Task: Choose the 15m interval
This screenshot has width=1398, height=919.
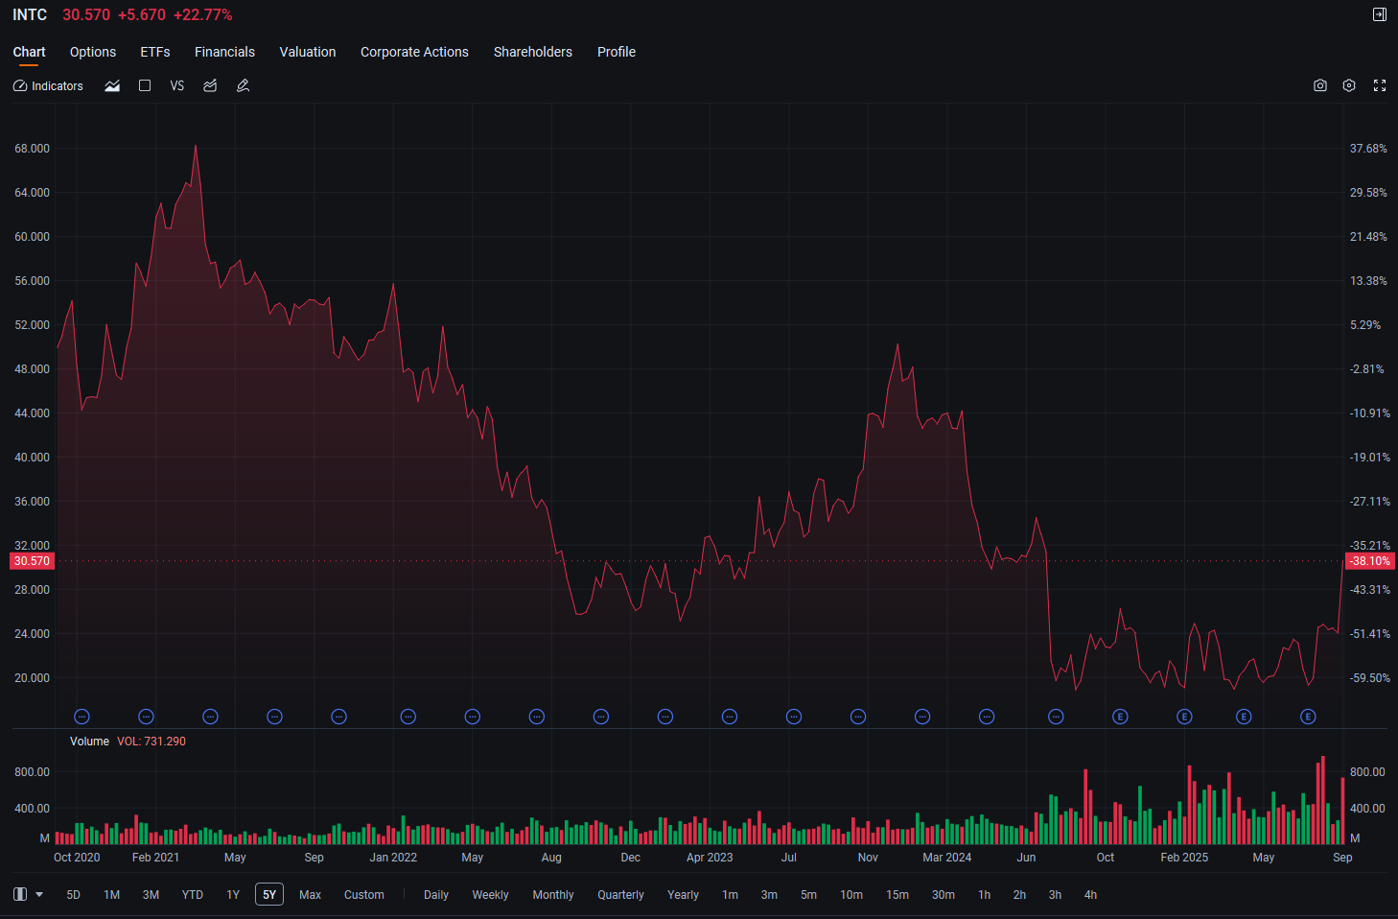Action: 897,895
